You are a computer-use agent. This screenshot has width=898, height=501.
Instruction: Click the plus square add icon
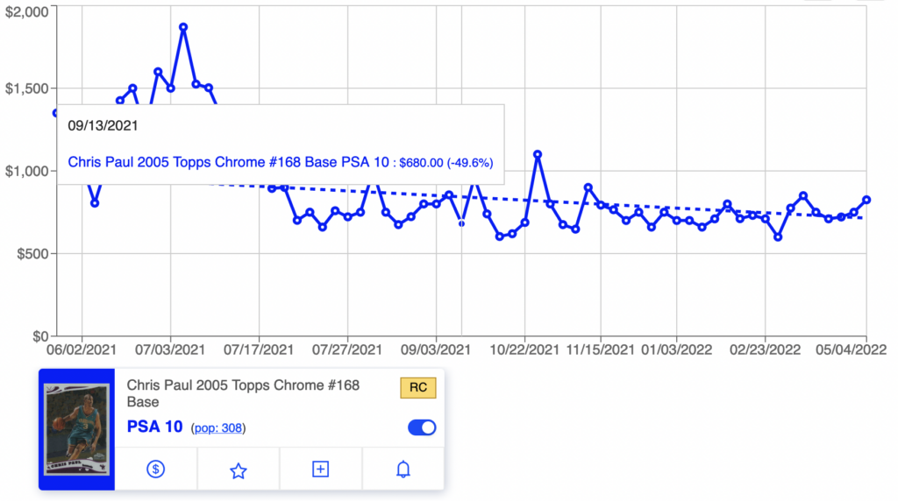320,469
